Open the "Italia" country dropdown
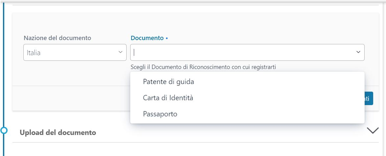Viewport: 386px width, 156px height. [x=71, y=53]
